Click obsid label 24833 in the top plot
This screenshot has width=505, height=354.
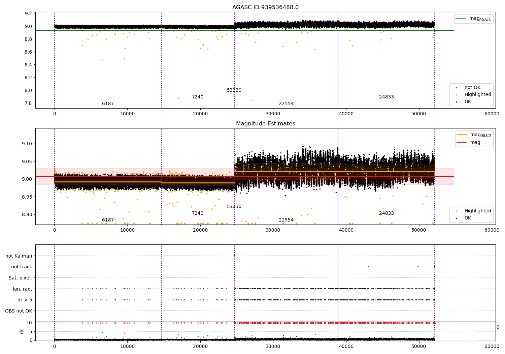tap(386, 97)
